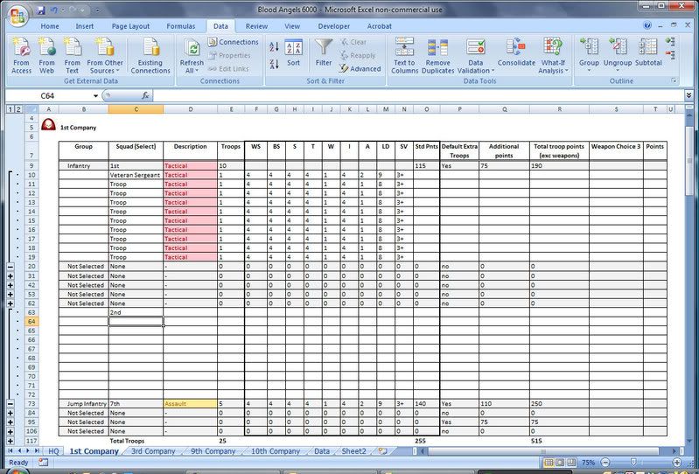Expand outline group at row 117
Screen dimensions: 699x474
[10, 441]
